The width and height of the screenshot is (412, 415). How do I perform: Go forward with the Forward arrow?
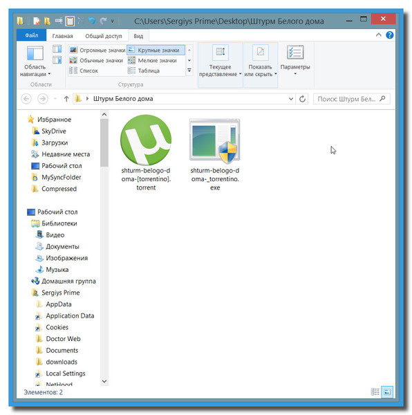coord(43,99)
